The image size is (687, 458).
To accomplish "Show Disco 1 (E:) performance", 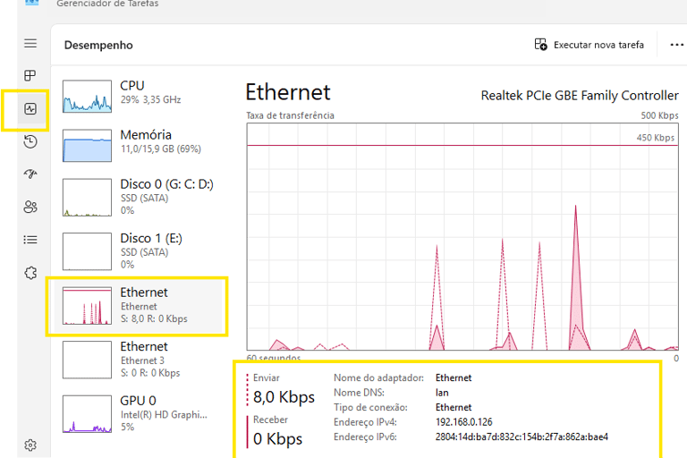I will point(139,250).
